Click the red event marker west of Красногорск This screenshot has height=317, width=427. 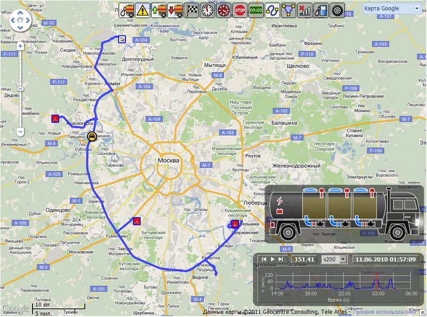[x=56, y=119]
